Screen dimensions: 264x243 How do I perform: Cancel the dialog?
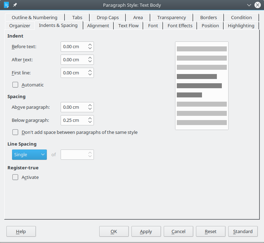(x=178, y=231)
